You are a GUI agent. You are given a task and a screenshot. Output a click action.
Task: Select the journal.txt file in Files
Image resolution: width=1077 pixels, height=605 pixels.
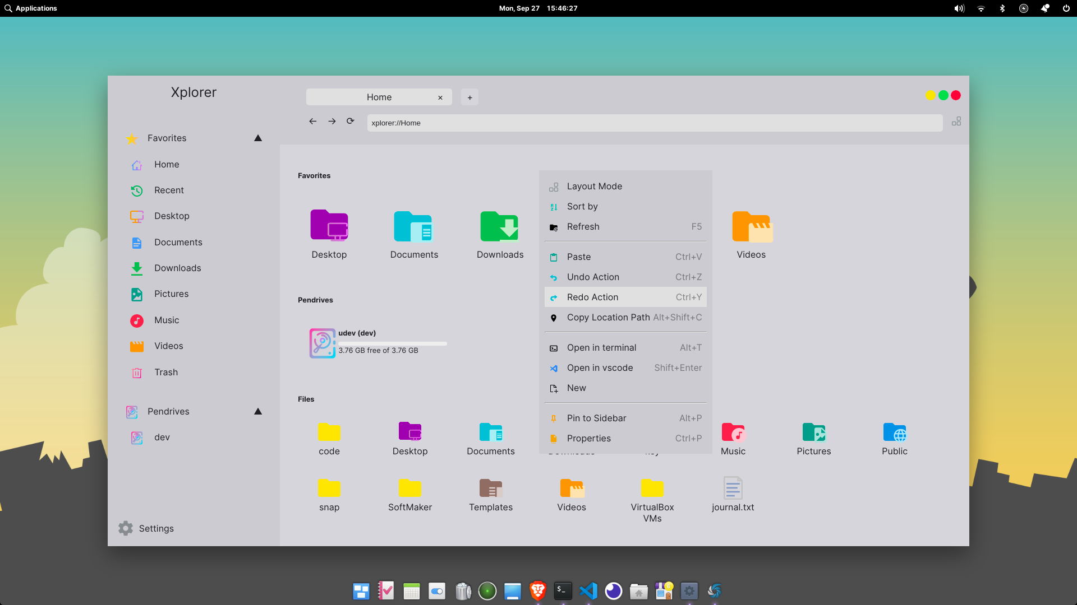(733, 494)
